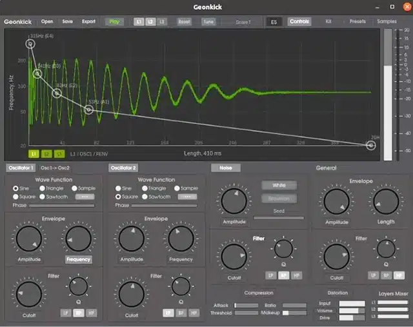The width and height of the screenshot is (413, 327).
Task: Select Brownian noise type
Action: (279, 199)
